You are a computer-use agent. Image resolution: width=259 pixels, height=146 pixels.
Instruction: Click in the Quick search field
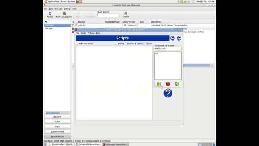[108, 15]
